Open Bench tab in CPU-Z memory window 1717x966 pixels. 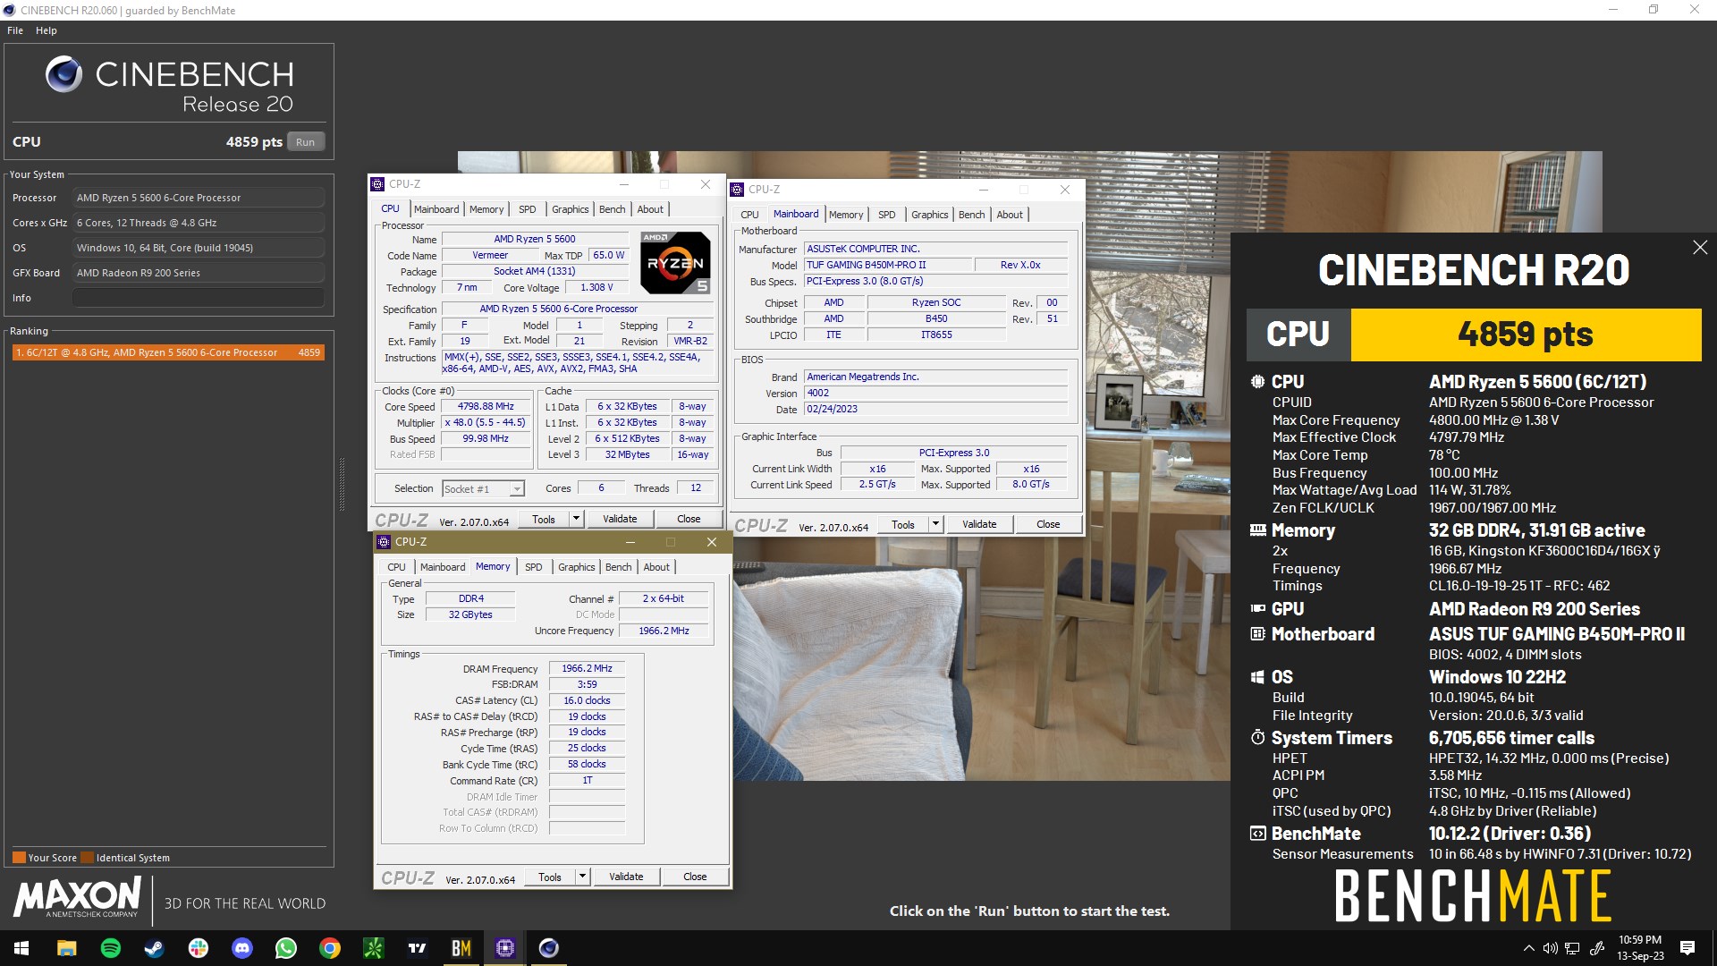click(x=618, y=567)
